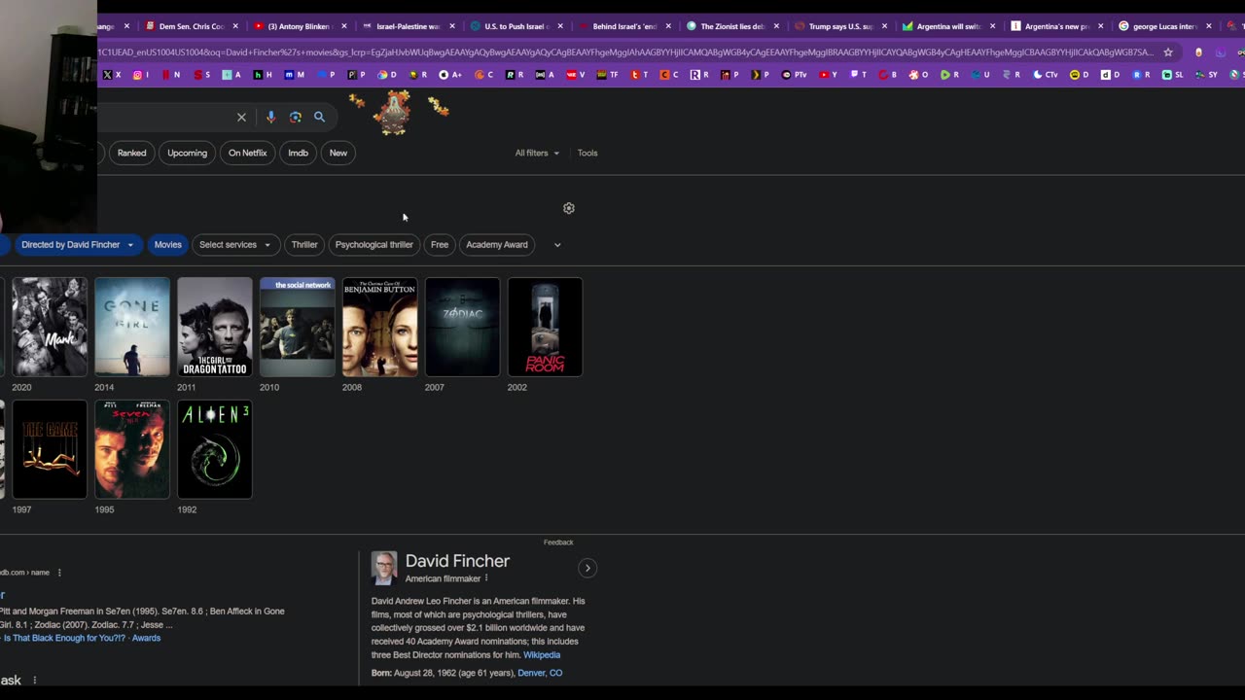Open the SL bookmark
Viewport: 1245px width, 700px height.
pyautogui.click(x=1172, y=75)
